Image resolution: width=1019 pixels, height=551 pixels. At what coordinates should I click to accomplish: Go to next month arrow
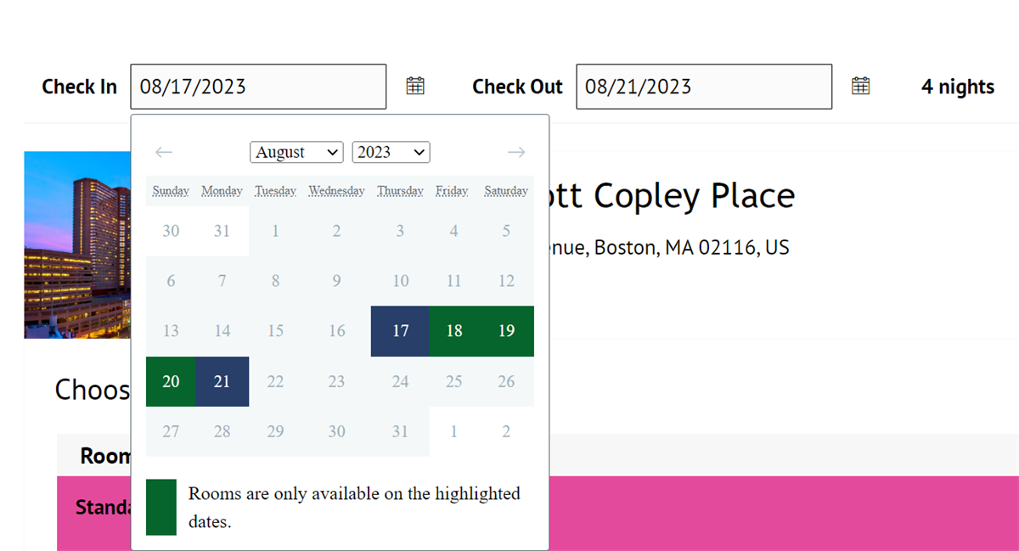[516, 152]
